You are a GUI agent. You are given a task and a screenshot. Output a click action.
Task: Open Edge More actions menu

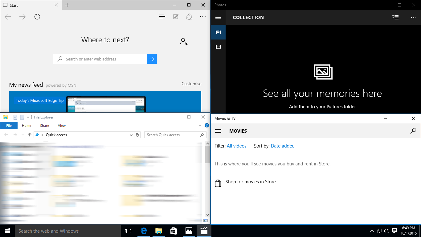tap(203, 17)
